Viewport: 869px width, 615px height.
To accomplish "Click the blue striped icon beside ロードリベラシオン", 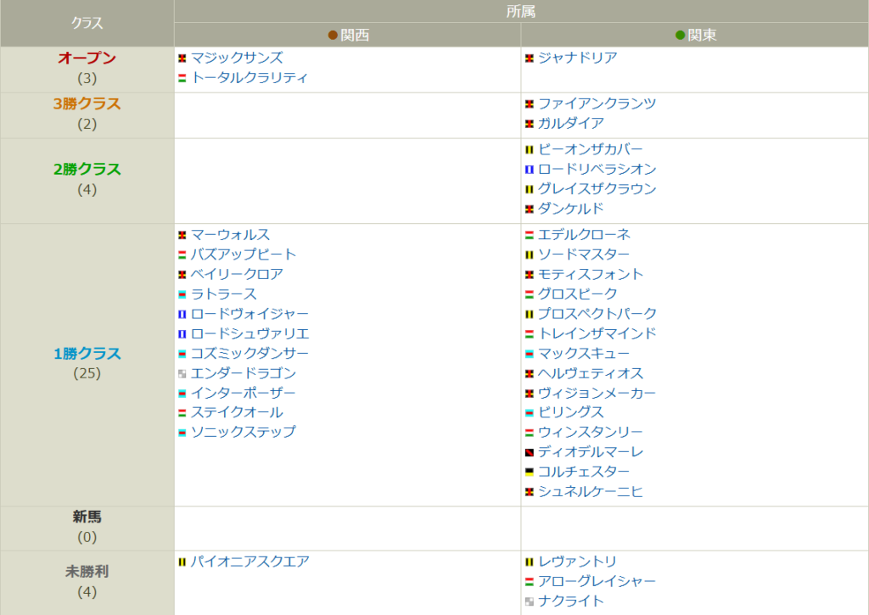I will pyautogui.click(x=530, y=170).
